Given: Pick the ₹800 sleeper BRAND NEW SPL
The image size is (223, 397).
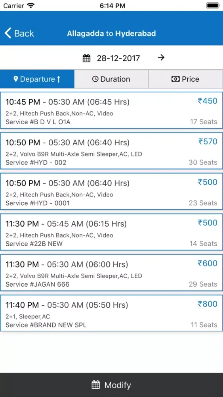Looking at the screenshot, I should pyautogui.click(x=111, y=313).
